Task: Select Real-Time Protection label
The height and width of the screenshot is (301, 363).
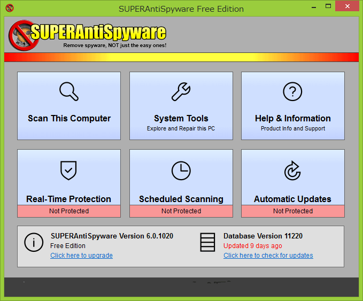Action: tap(68, 199)
